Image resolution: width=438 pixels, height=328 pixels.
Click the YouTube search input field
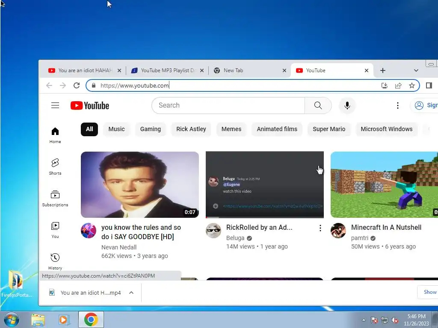(228, 105)
